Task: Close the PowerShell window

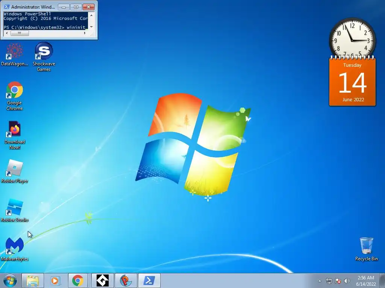Action: (88, 7)
